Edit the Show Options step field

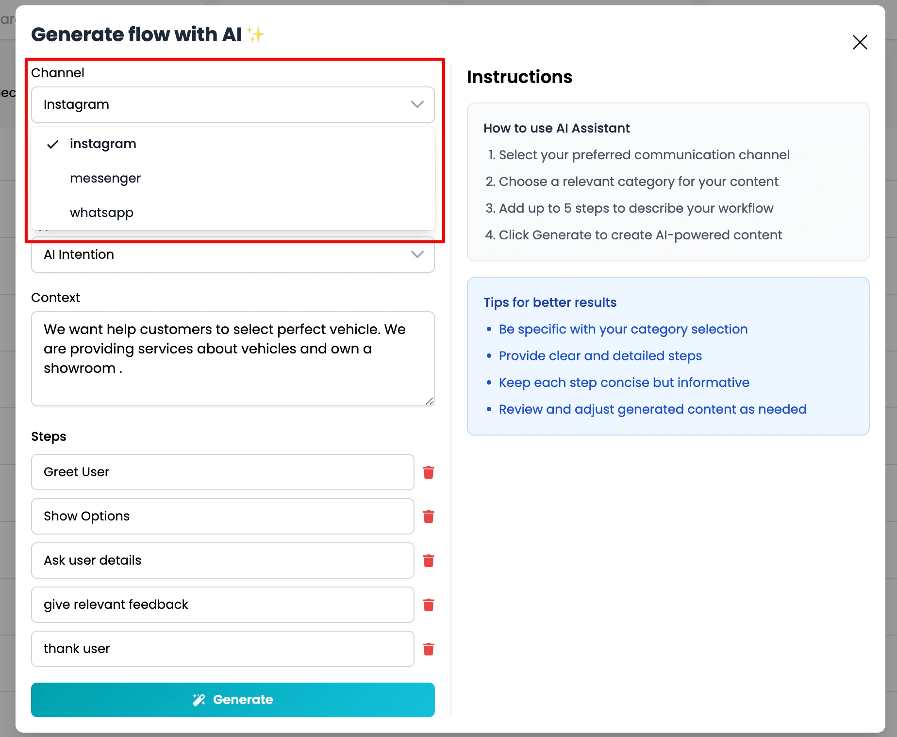(x=223, y=516)
